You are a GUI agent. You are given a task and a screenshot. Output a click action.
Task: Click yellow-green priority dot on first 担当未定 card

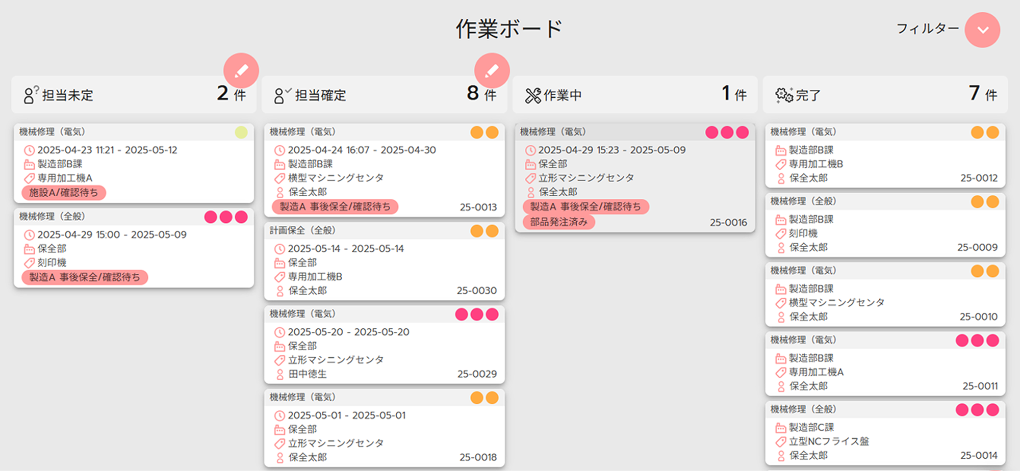point(241,133)
